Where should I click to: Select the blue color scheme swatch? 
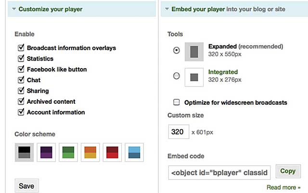[134, 152]
